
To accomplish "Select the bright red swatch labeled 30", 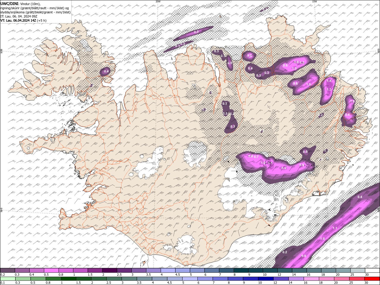I will click(x=372, y=278).
